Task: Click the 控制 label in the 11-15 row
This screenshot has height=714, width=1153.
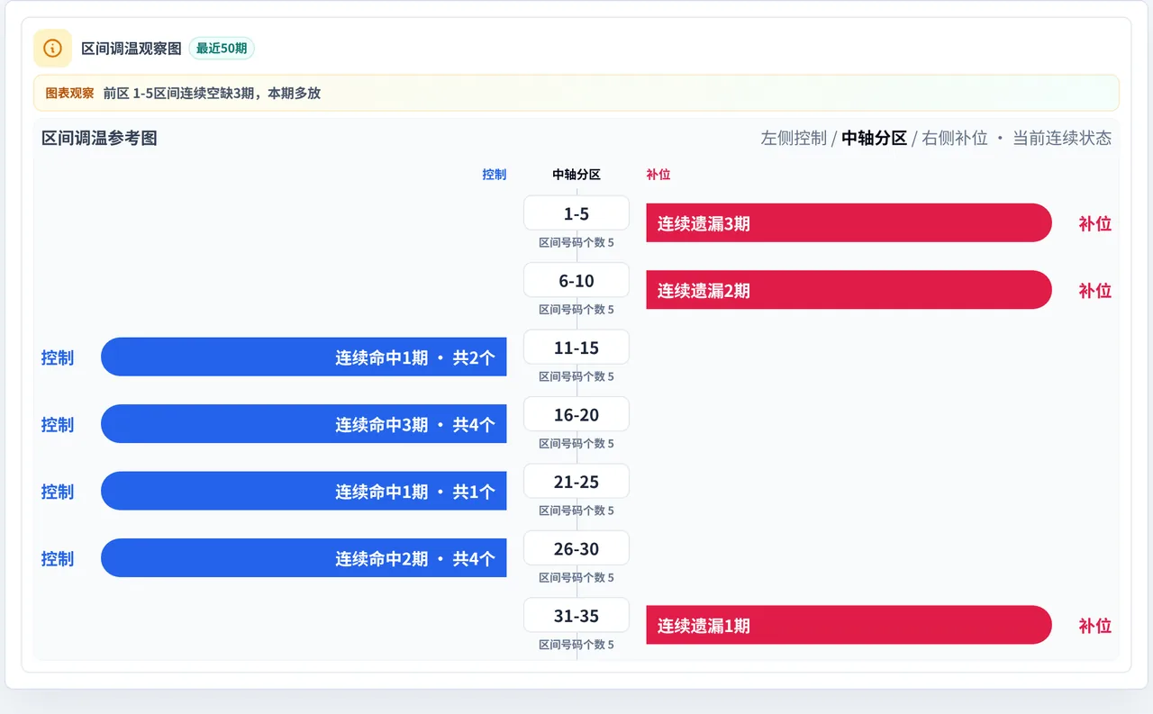Action: (58, 357)
